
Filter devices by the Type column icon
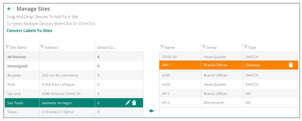pos(245,47)
